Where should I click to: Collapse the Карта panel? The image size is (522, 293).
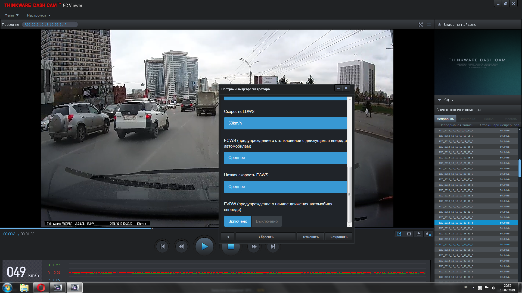point(440,100)
